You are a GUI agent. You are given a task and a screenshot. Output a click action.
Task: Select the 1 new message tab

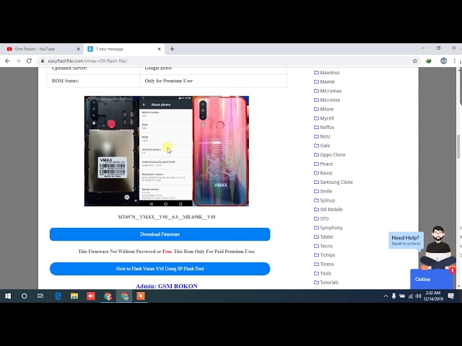pos(124,49)
